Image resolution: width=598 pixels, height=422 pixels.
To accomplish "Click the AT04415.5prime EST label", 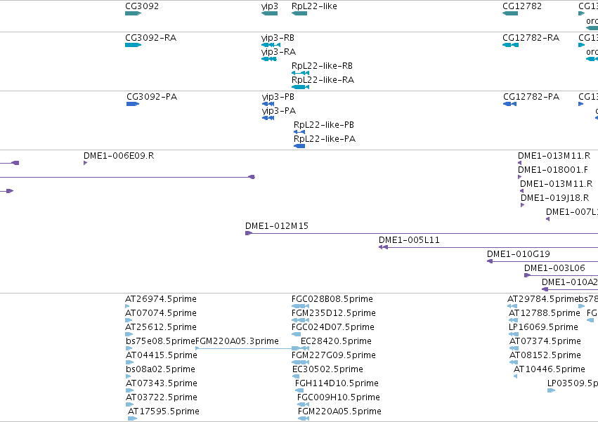I will pos(162,356).
